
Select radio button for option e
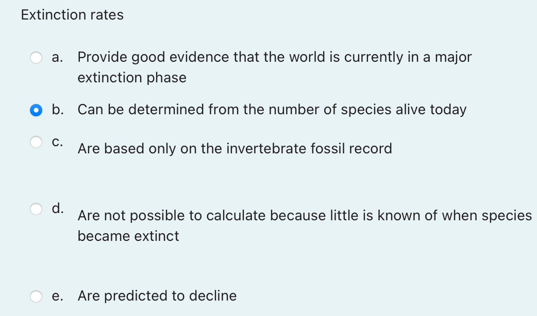click(36, 296)
